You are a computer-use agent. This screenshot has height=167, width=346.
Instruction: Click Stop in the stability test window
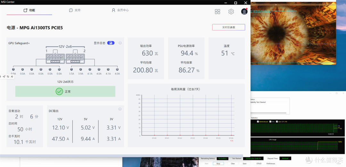tap(218, 163)
